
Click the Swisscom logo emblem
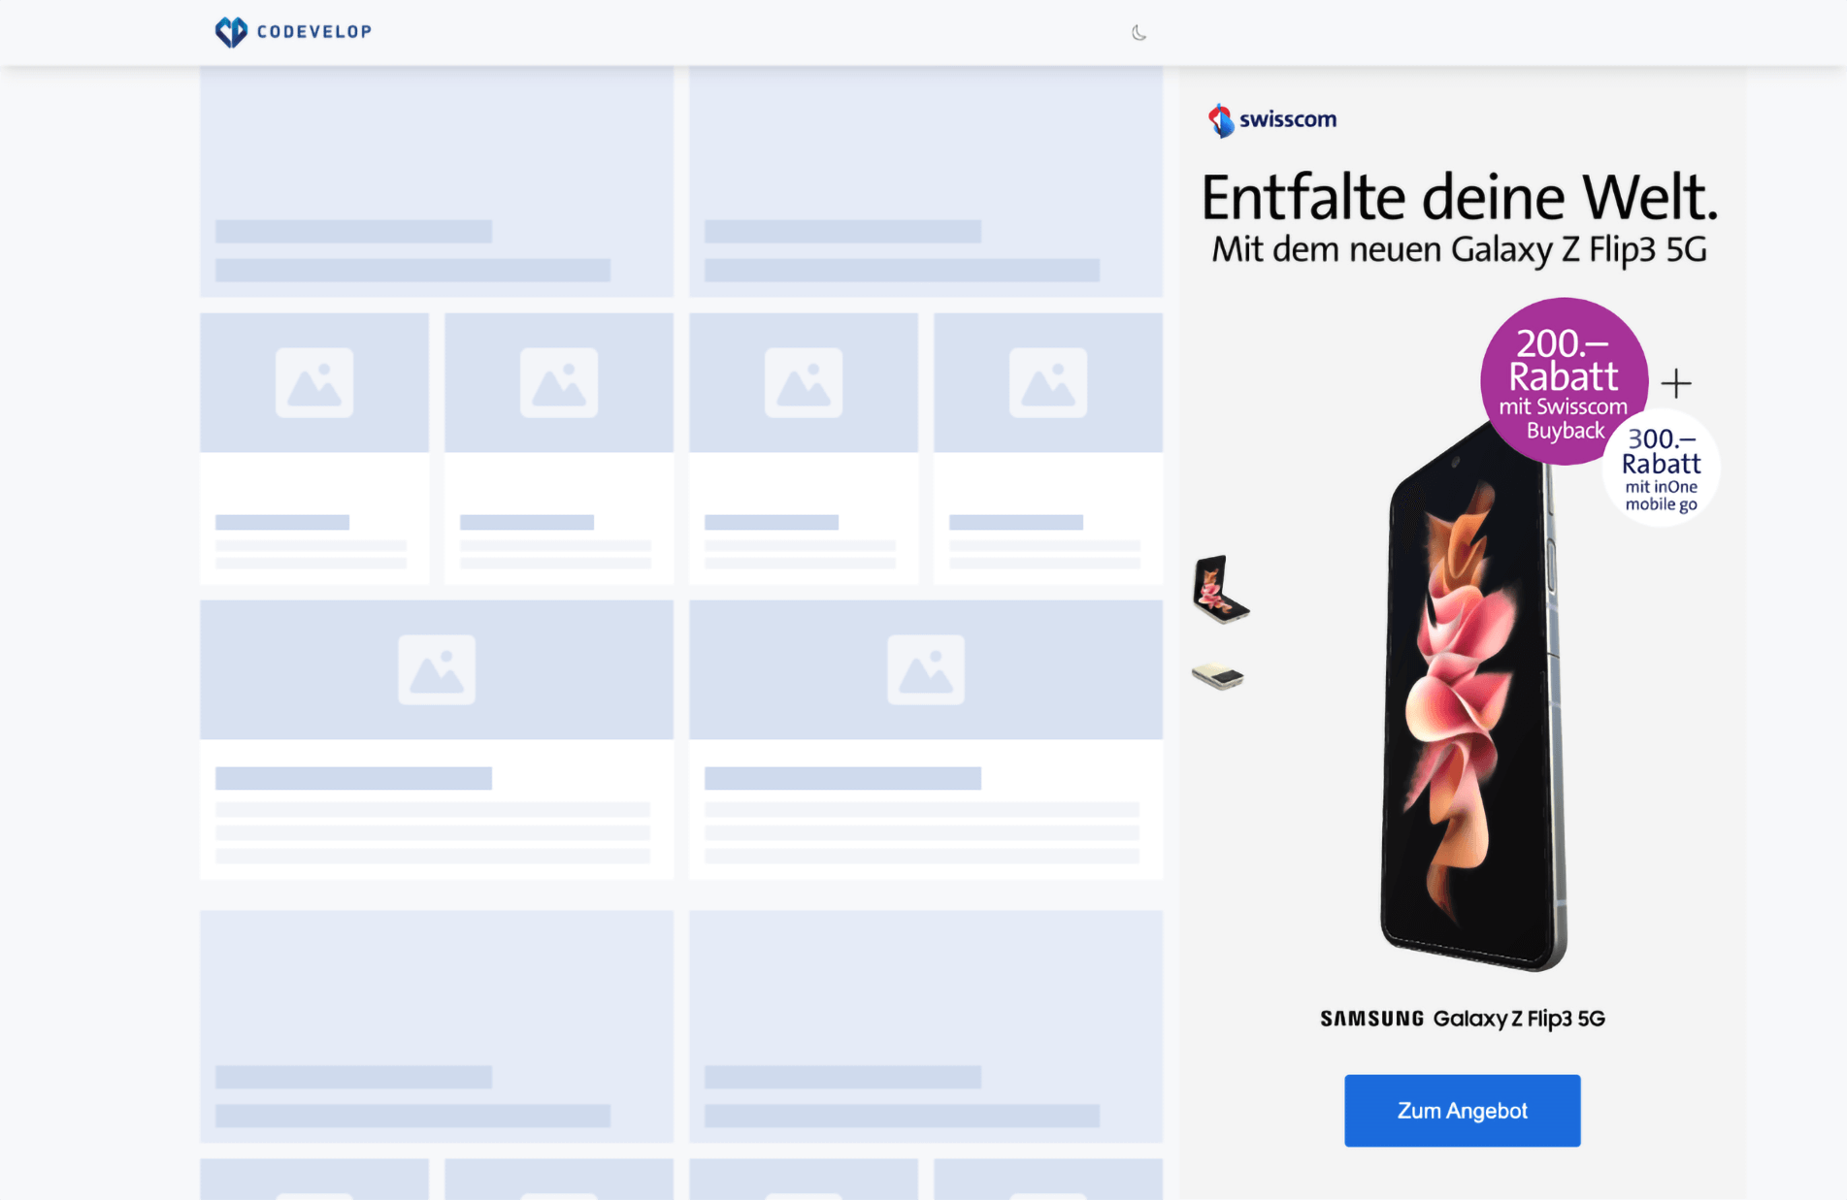click(x=1221, y=120)
